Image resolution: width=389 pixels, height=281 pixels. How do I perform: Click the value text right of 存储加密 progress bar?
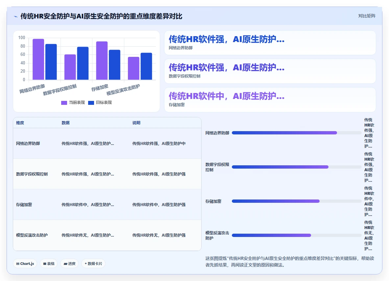pyautogui.click(x=369, y=201)
